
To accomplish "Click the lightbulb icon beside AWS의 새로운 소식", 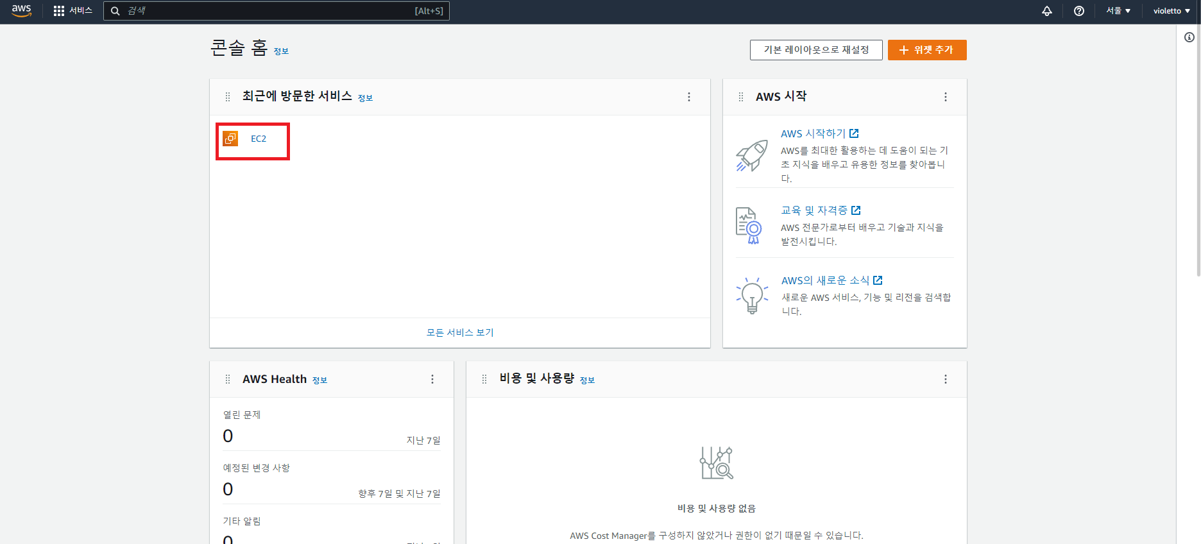I will [x=752, y=296].
